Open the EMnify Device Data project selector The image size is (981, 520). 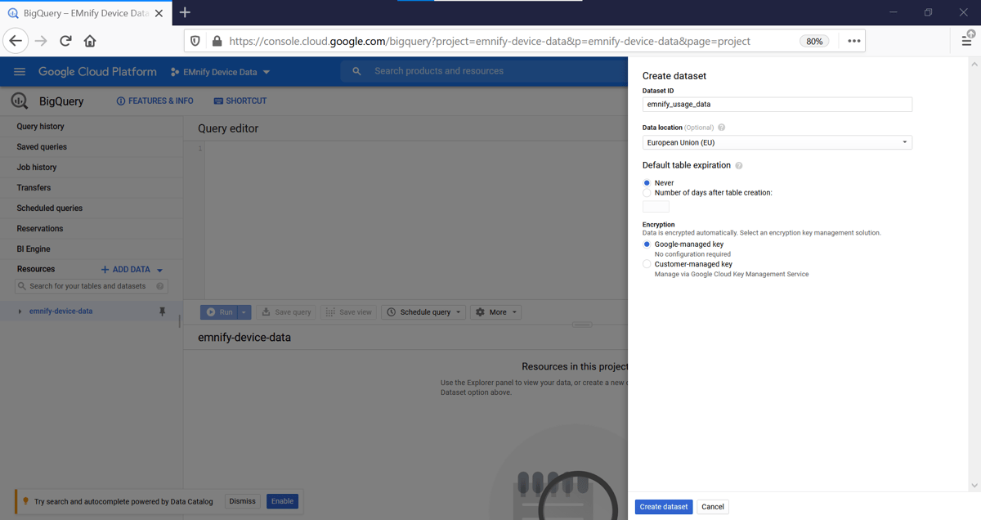220,72
